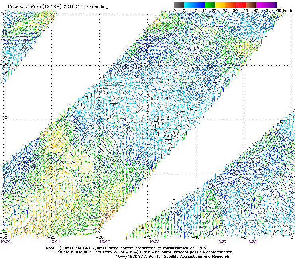This screenshot has height=259, width=295.
Task: Click the -15 longitude label on bottom axis
Action: 148,237
